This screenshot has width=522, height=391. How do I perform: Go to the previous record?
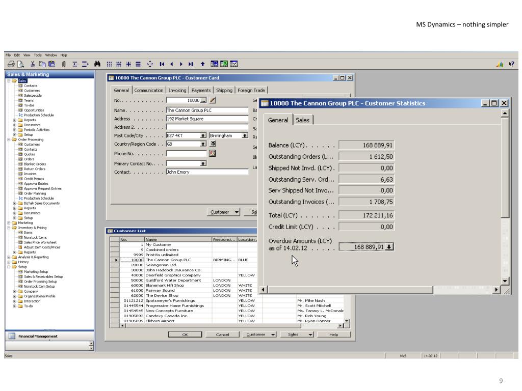click(x=172, y=64)
